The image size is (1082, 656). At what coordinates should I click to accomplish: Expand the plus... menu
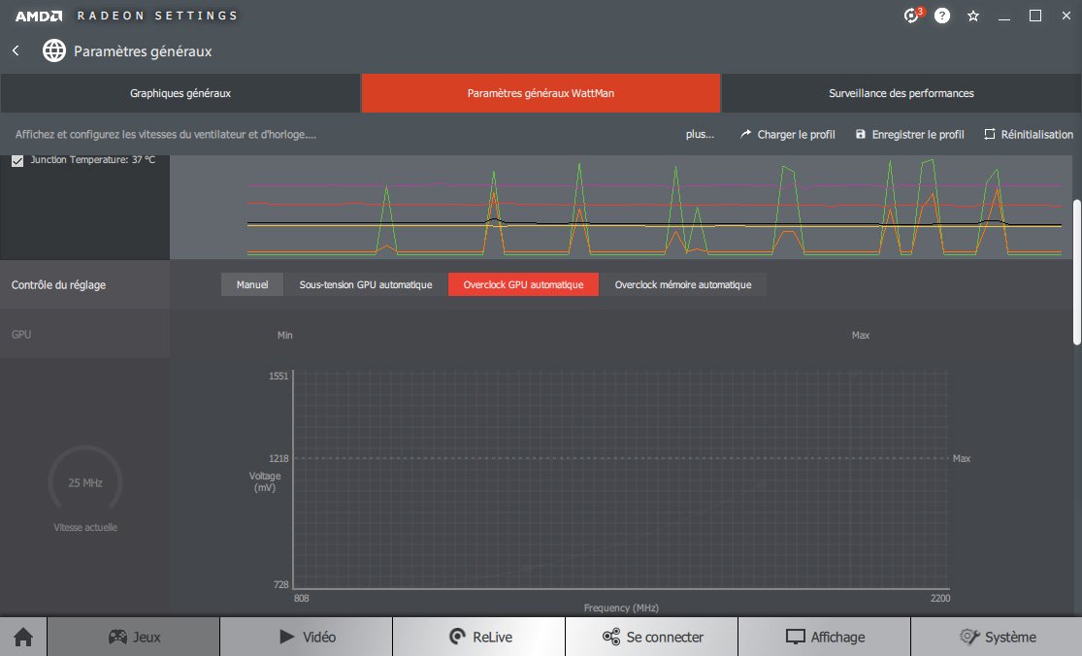(700, 135)
